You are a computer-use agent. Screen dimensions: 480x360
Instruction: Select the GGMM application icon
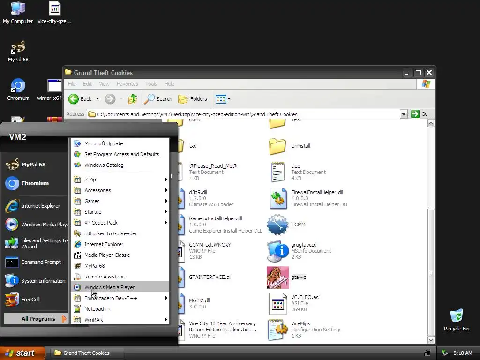click(277, 225)
